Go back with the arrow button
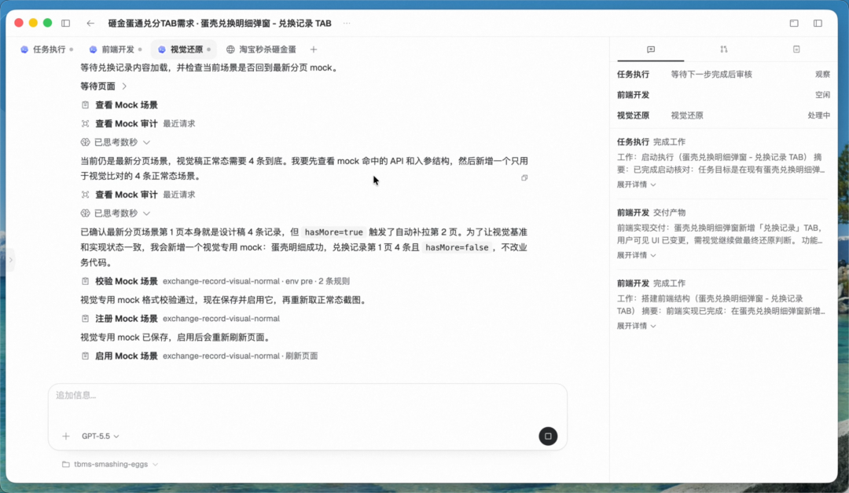849x493 pixels. (90, 24)
